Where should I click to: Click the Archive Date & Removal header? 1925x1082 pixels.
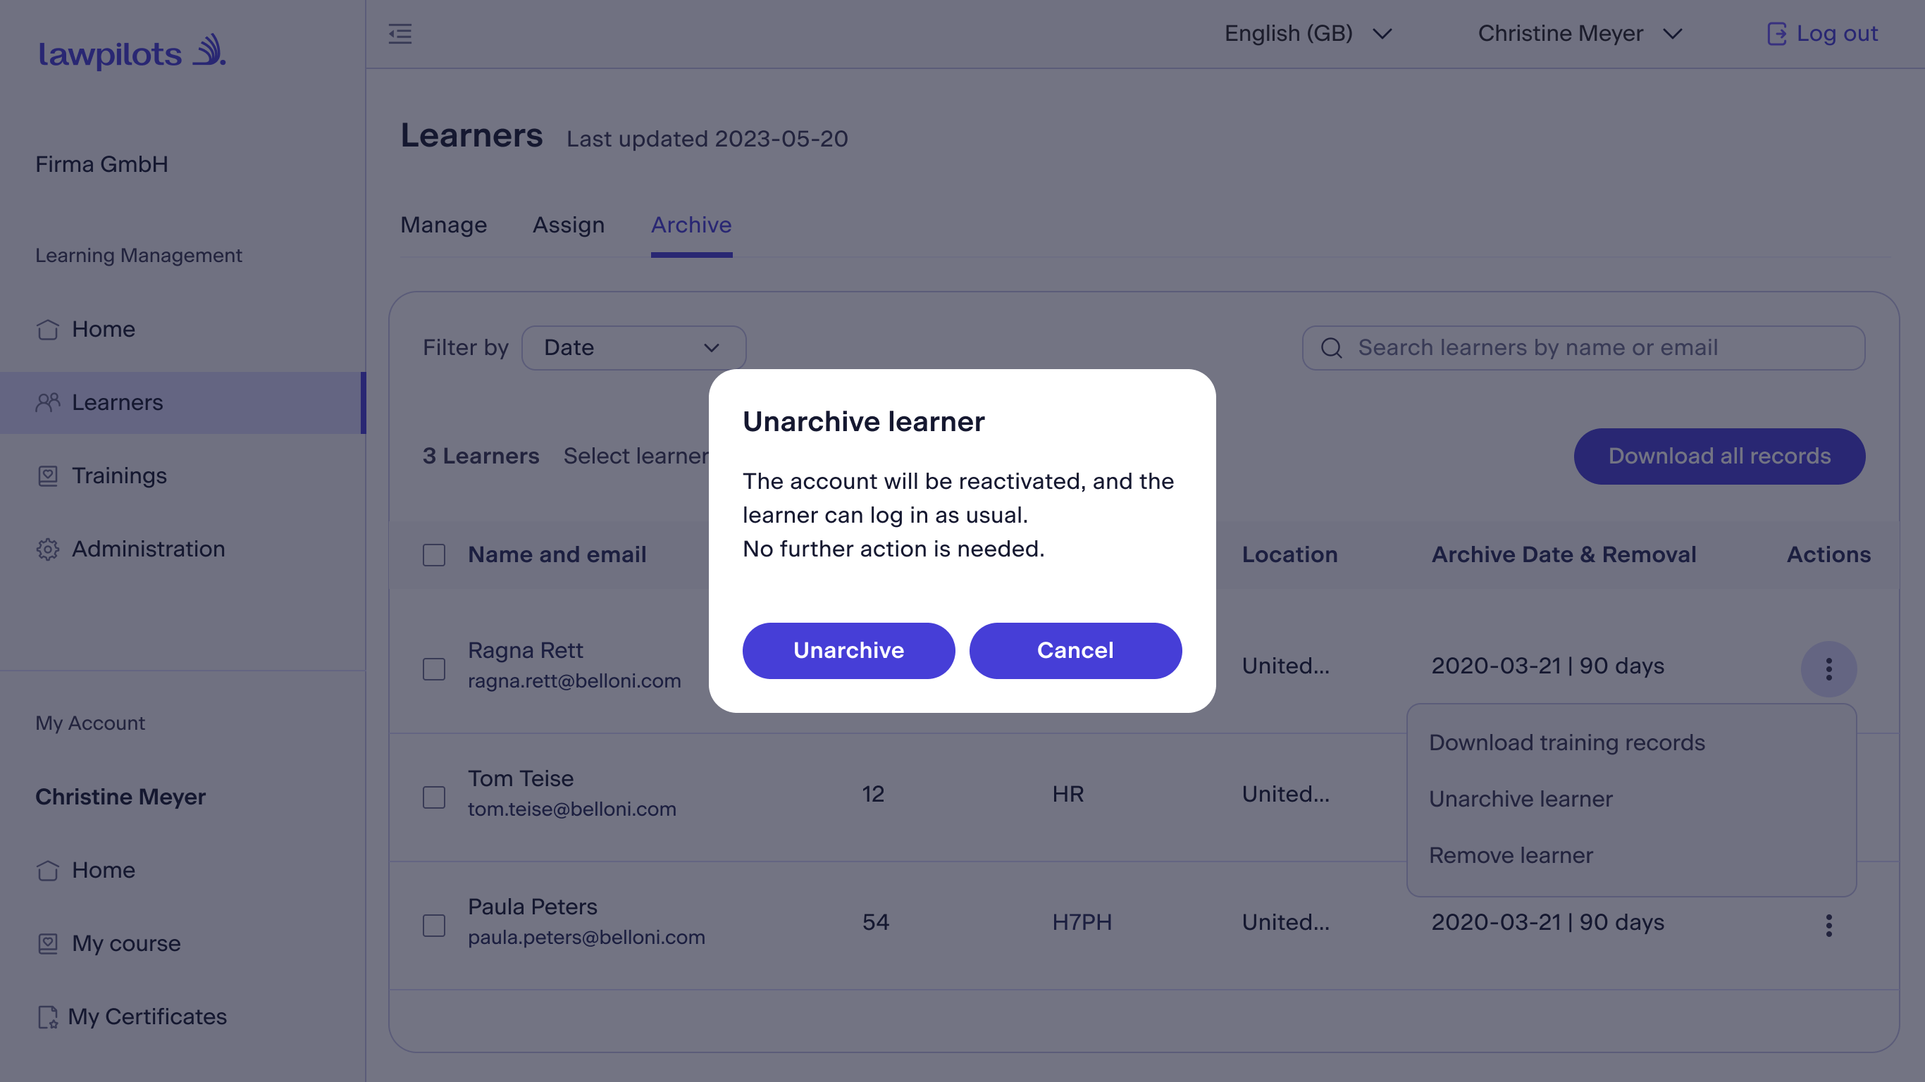(1564, 555)
